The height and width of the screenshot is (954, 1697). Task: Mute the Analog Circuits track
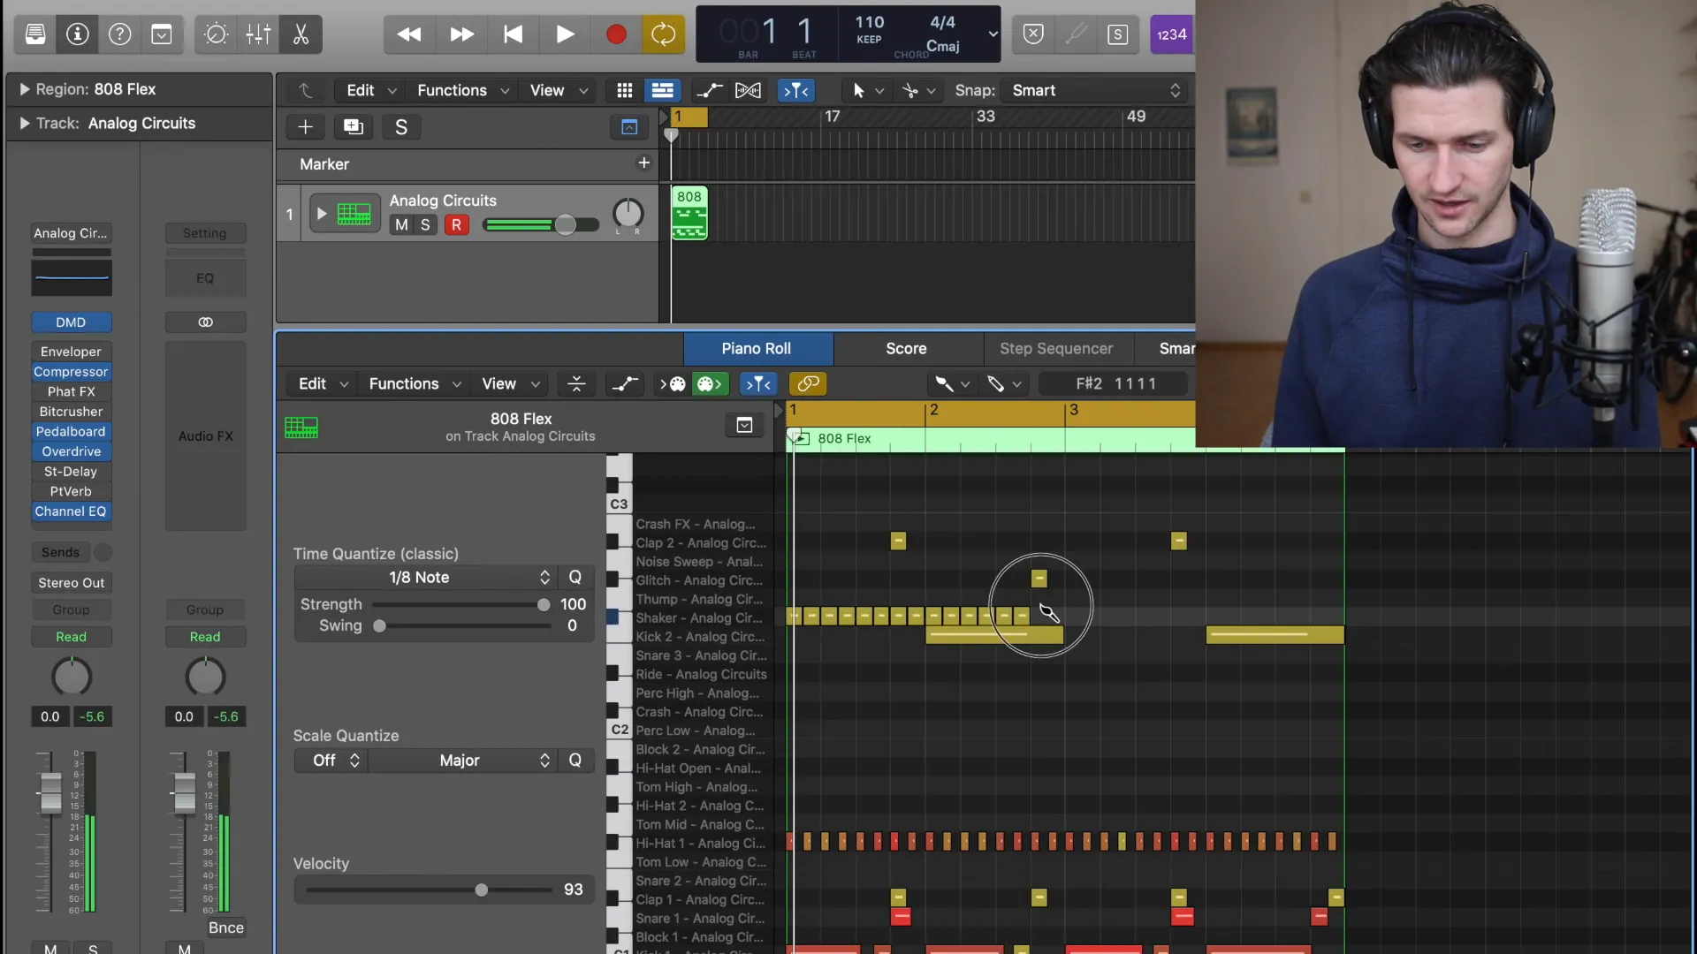(x=401, y=224)
